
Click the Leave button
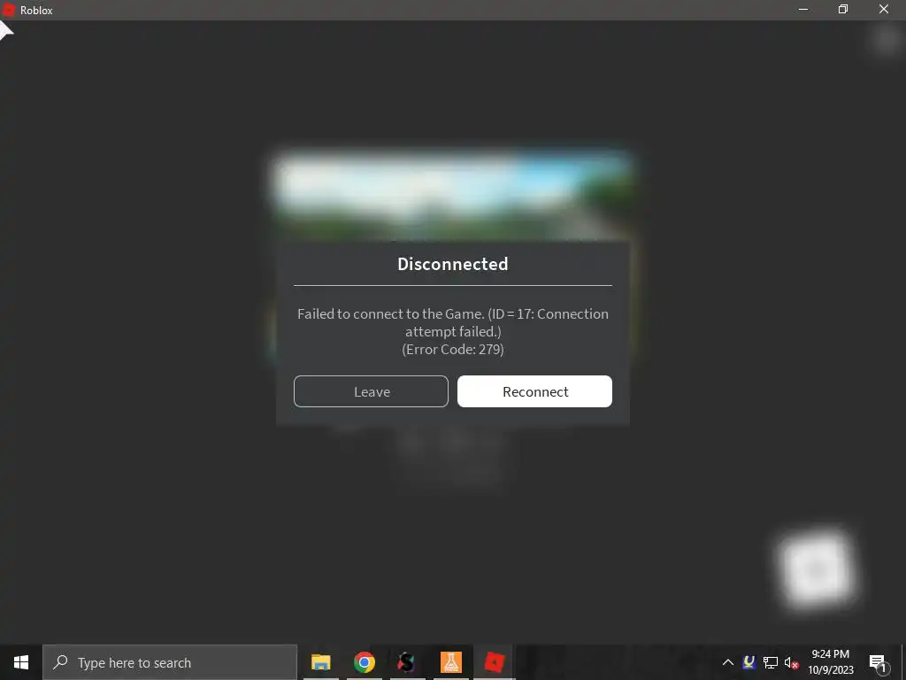371,391
